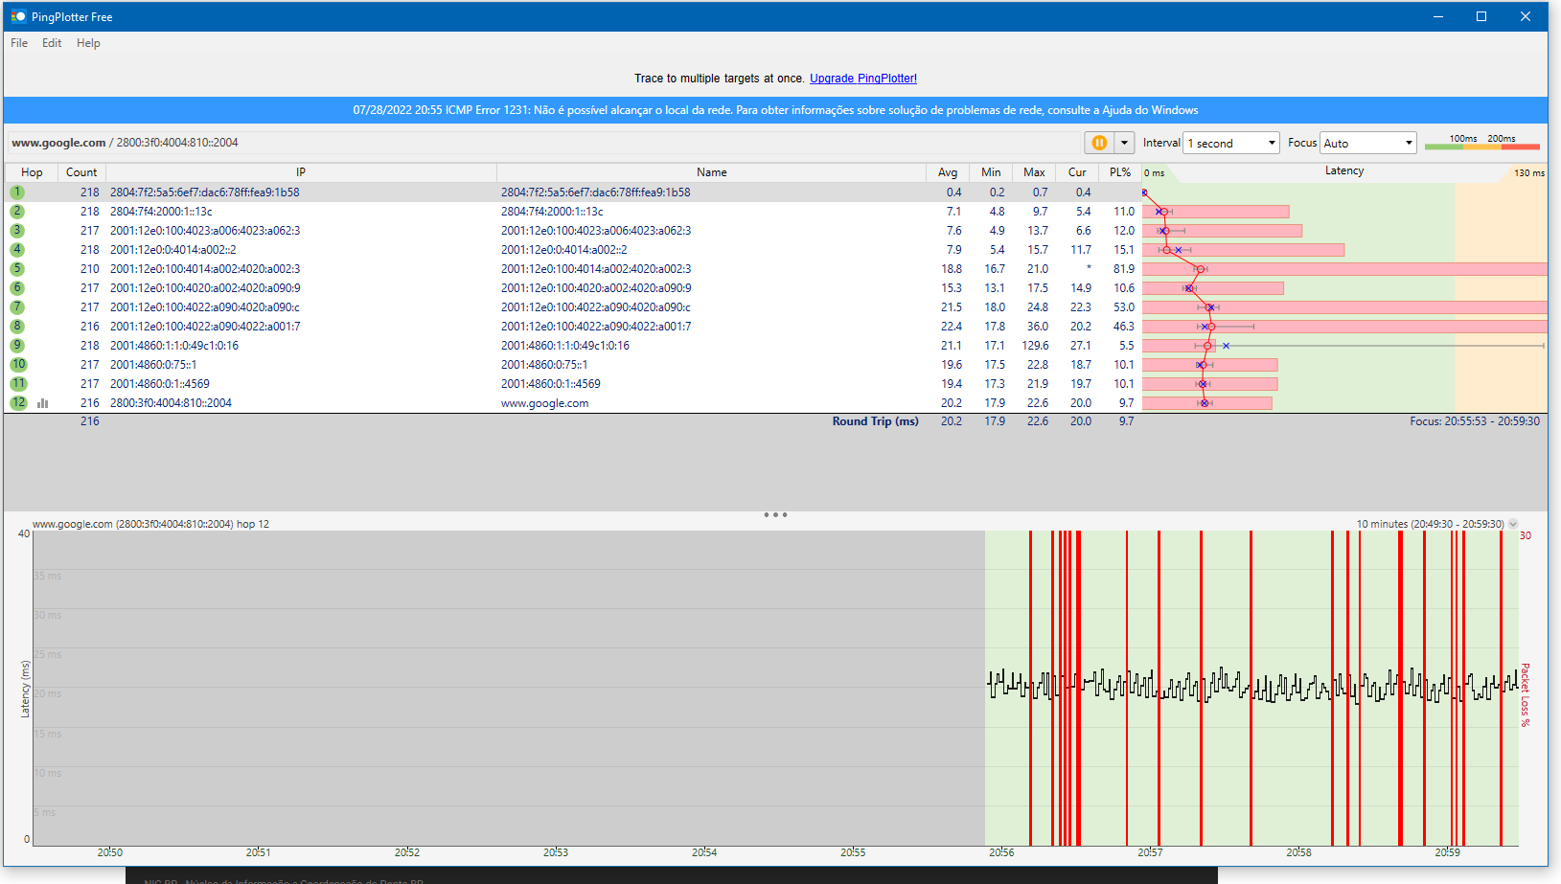The width and height of the screenshot is (1561, 884).
Task: Click the Focus: 20:55:53 - 20:59:30 label
Action: [1475, 421]
